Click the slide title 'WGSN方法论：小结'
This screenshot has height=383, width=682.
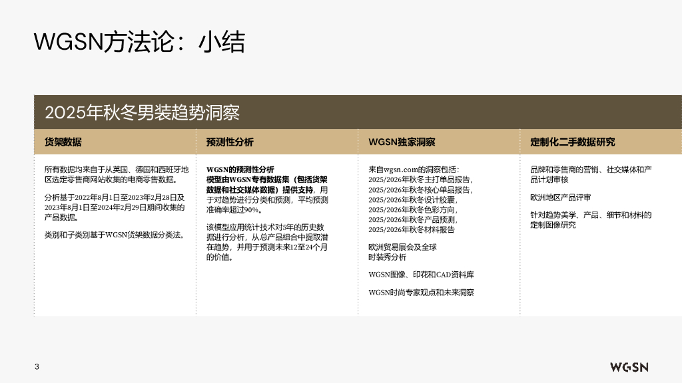(139, 42)
